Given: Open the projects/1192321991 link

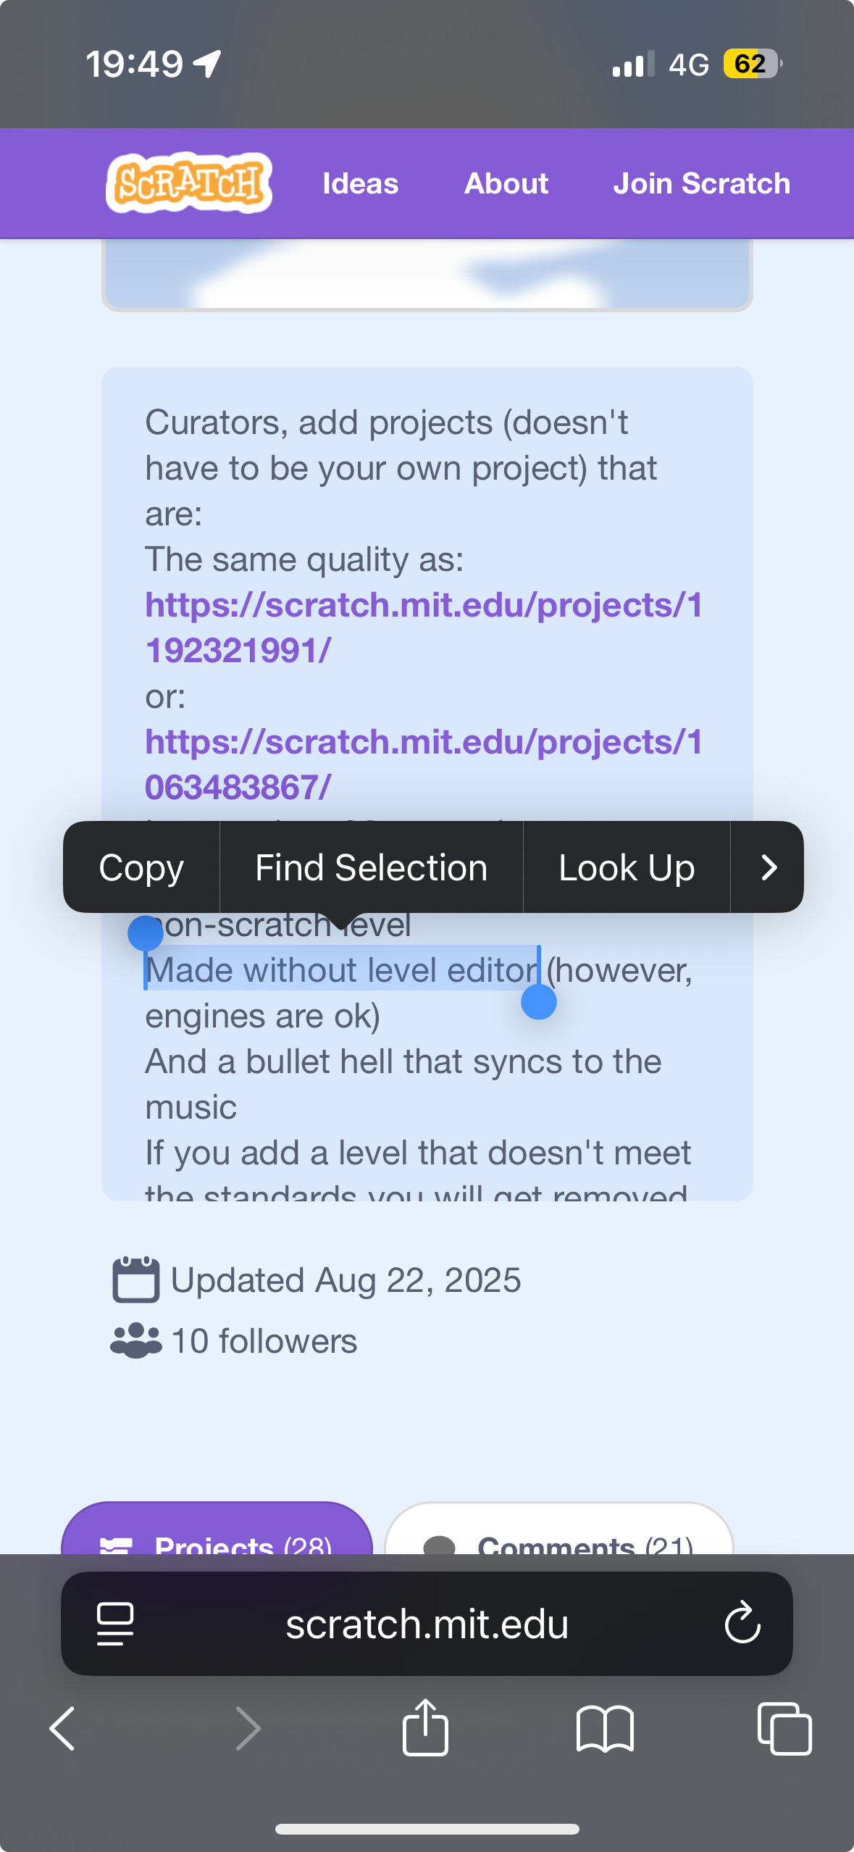Looking at the screenshot, I should pyautogui.click(x=424, y=627).
